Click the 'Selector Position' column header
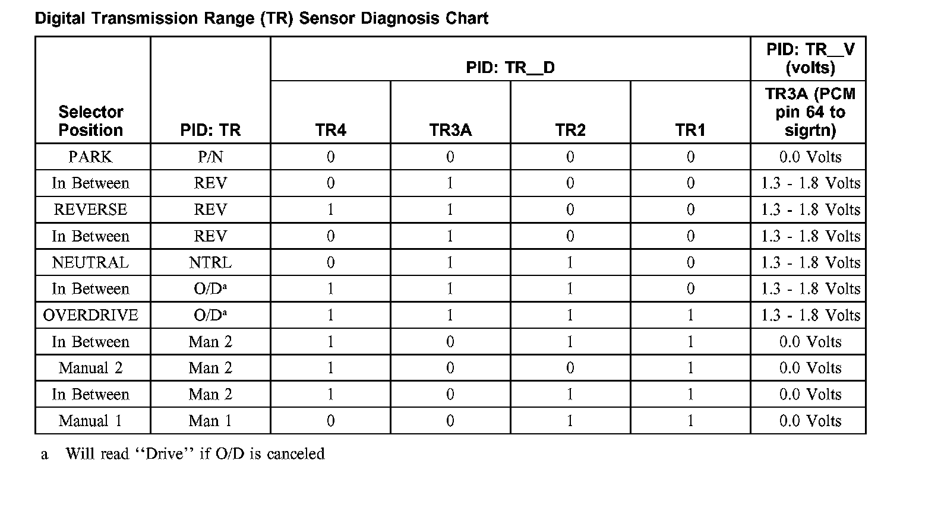Screen dimensions: 941x508 pos(91,121)
